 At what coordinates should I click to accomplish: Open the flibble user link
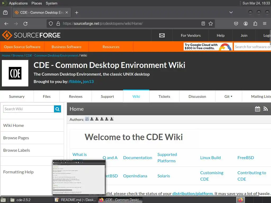point(75,81)
